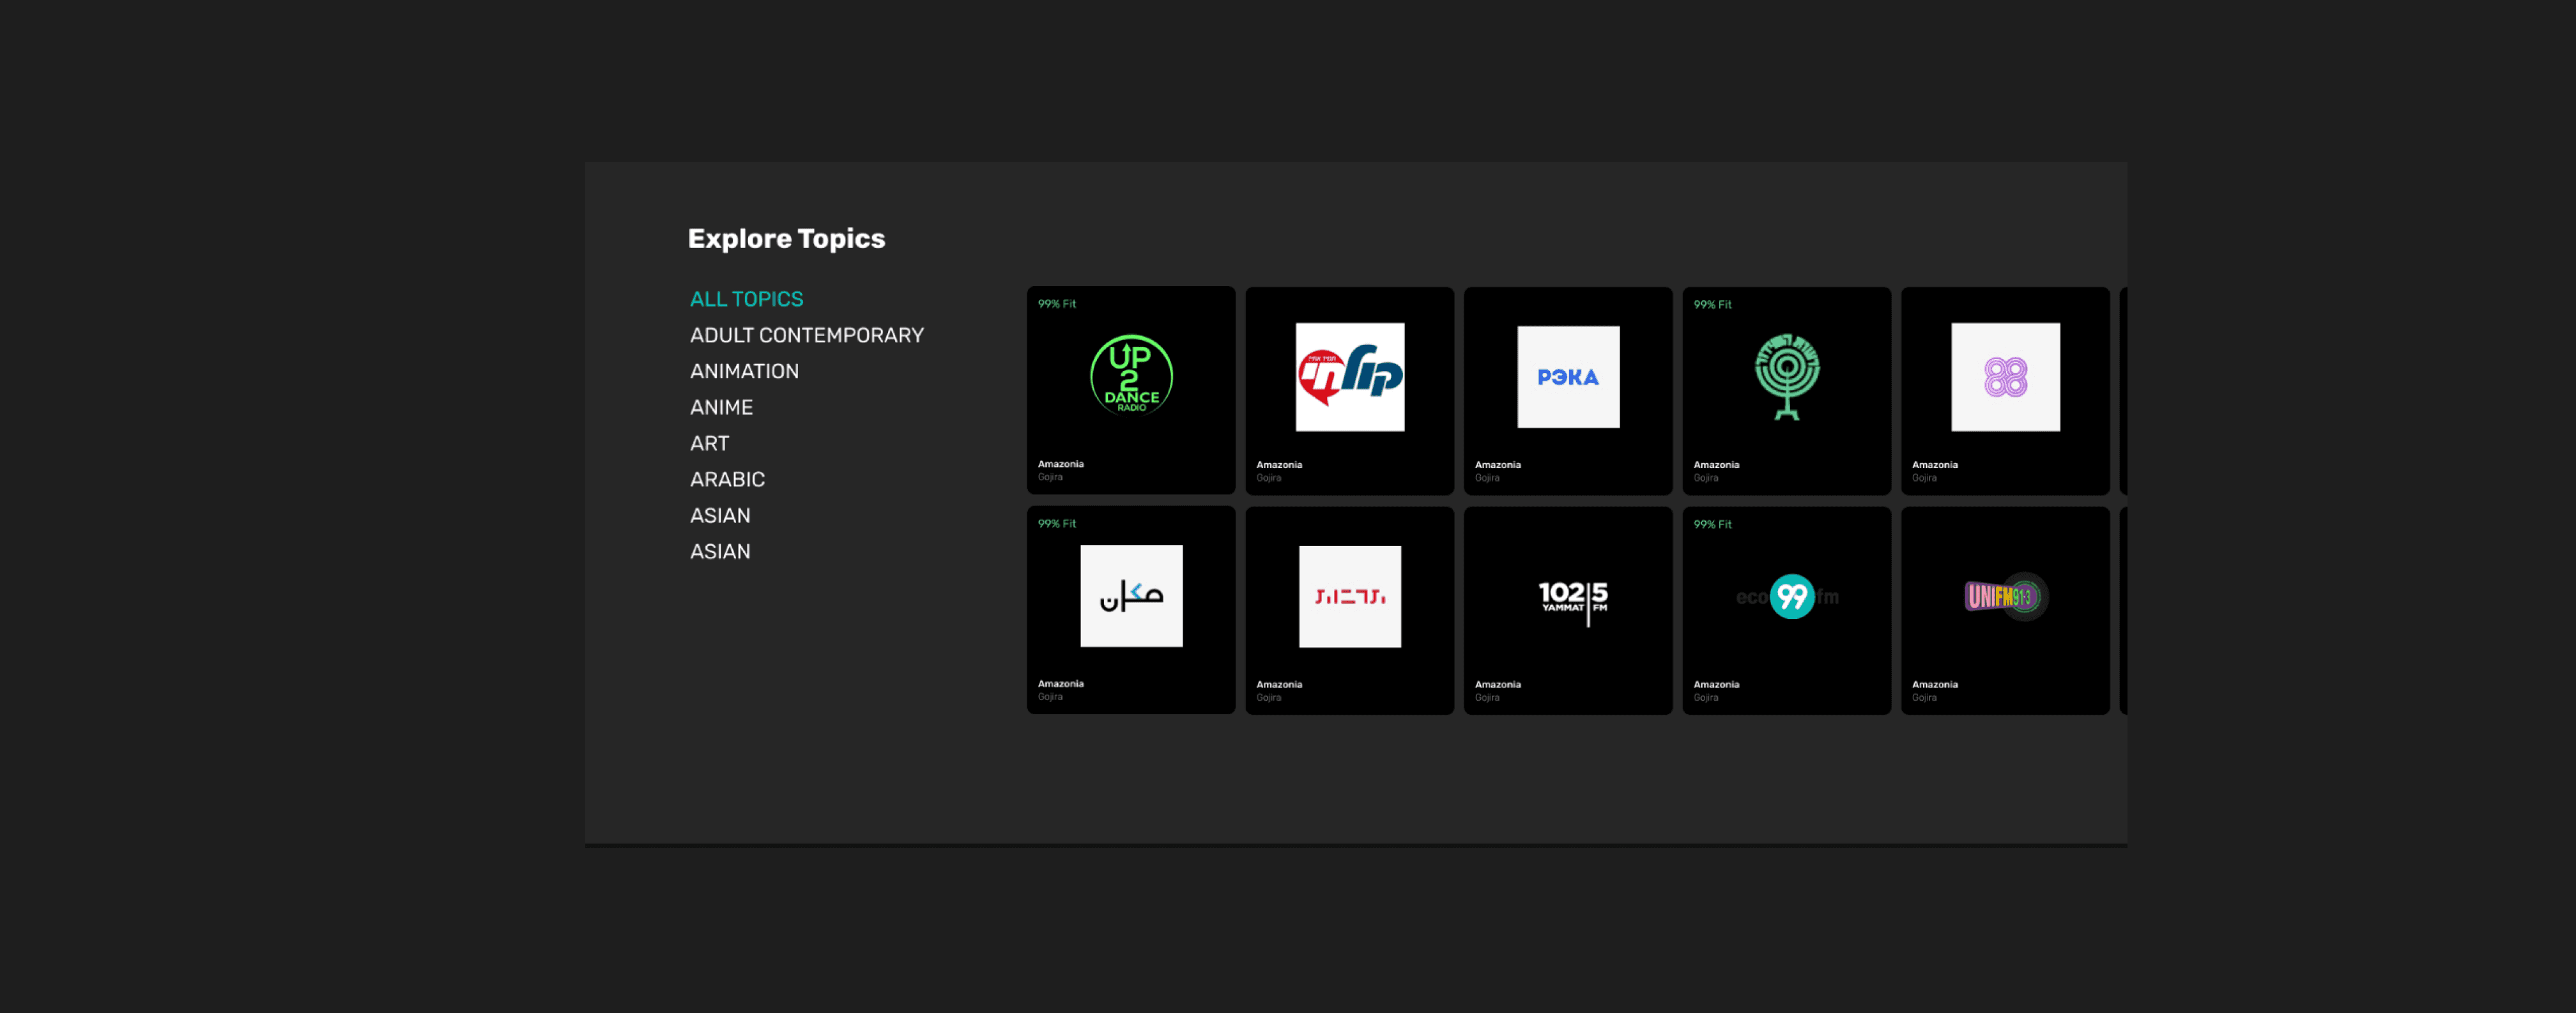Click Amazonia title under the Arabic logo

[1060, 684]
